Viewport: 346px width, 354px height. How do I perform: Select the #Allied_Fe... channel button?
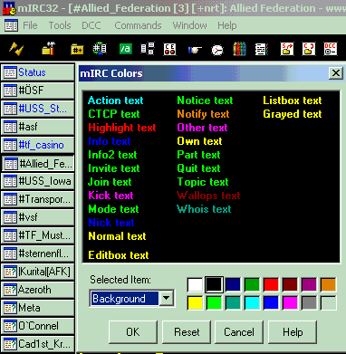[x=38, y=164]
